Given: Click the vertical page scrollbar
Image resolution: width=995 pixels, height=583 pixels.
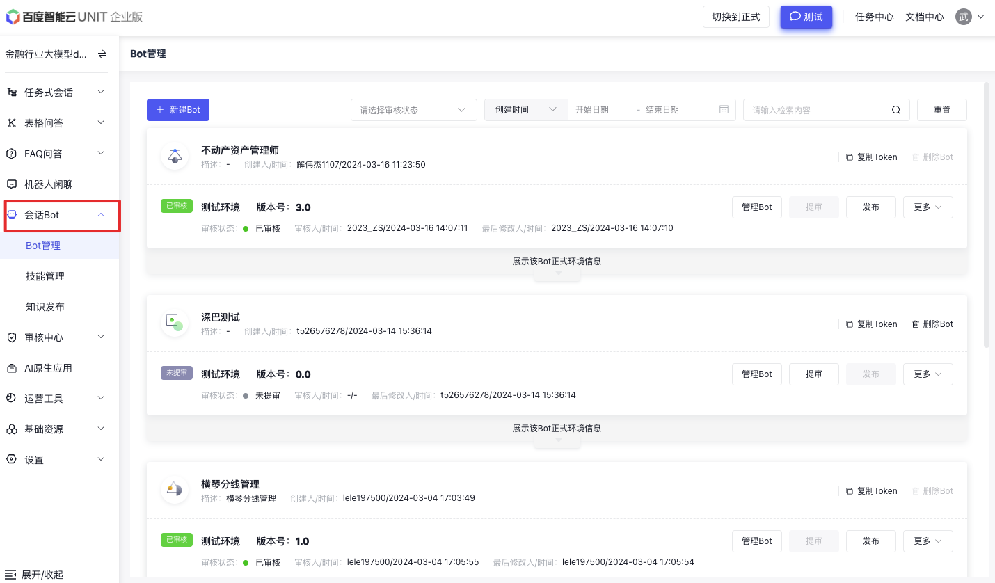Looking at the screenshot, I should [x=987, y=214].
